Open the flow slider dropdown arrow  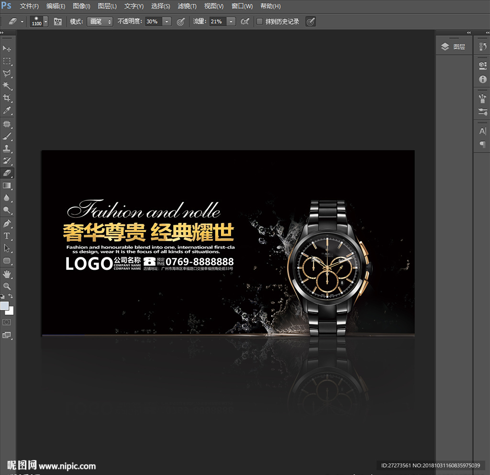coord(231,22)
